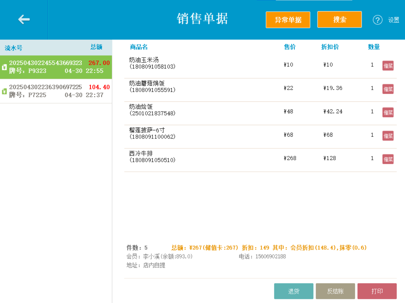Click the ¥268 price of 西冷牛排
Viewport: 405px width, 303px height.
290,158
